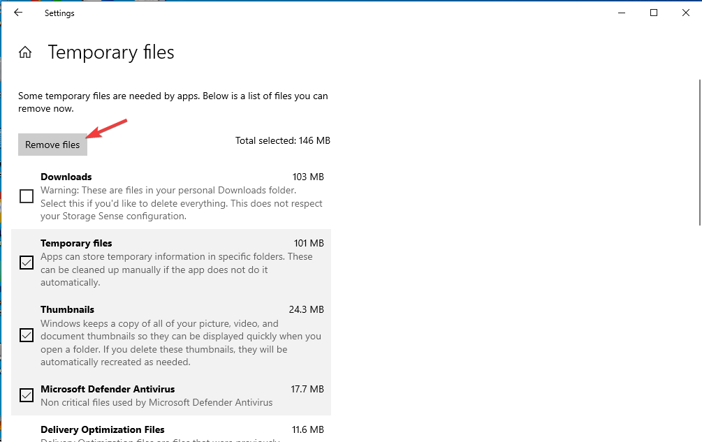Uncheck the Thumbnails checkbox
The image size is (702, 442).
pyautogui.click(x=27, y=335)
